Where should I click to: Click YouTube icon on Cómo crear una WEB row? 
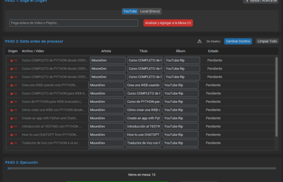coord(13,110)
